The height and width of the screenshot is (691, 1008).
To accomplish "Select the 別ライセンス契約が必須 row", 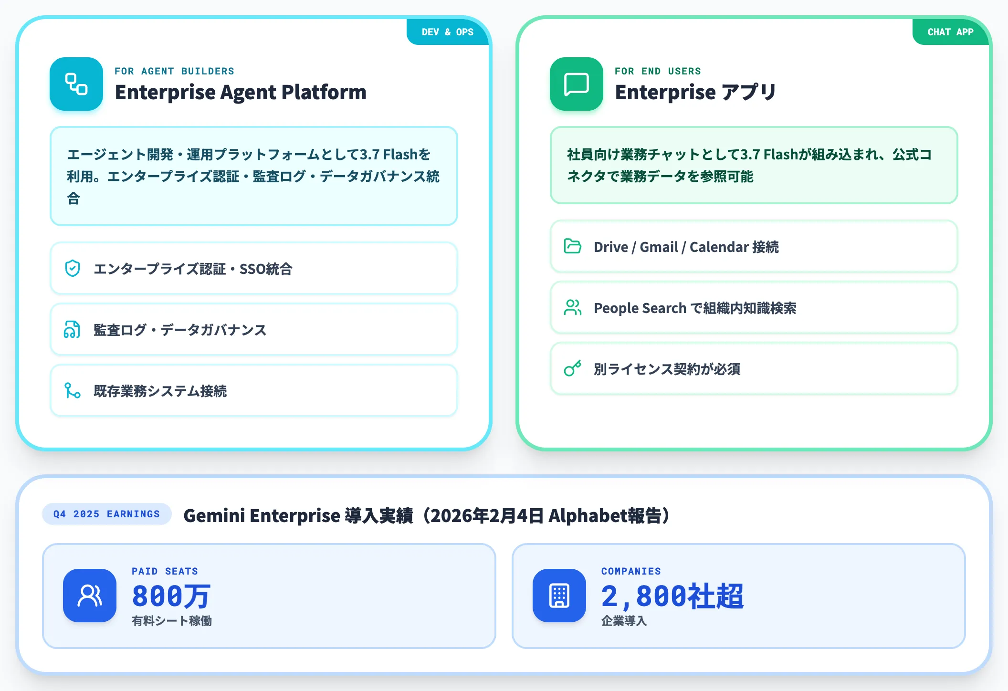I will tap(754, 369).
